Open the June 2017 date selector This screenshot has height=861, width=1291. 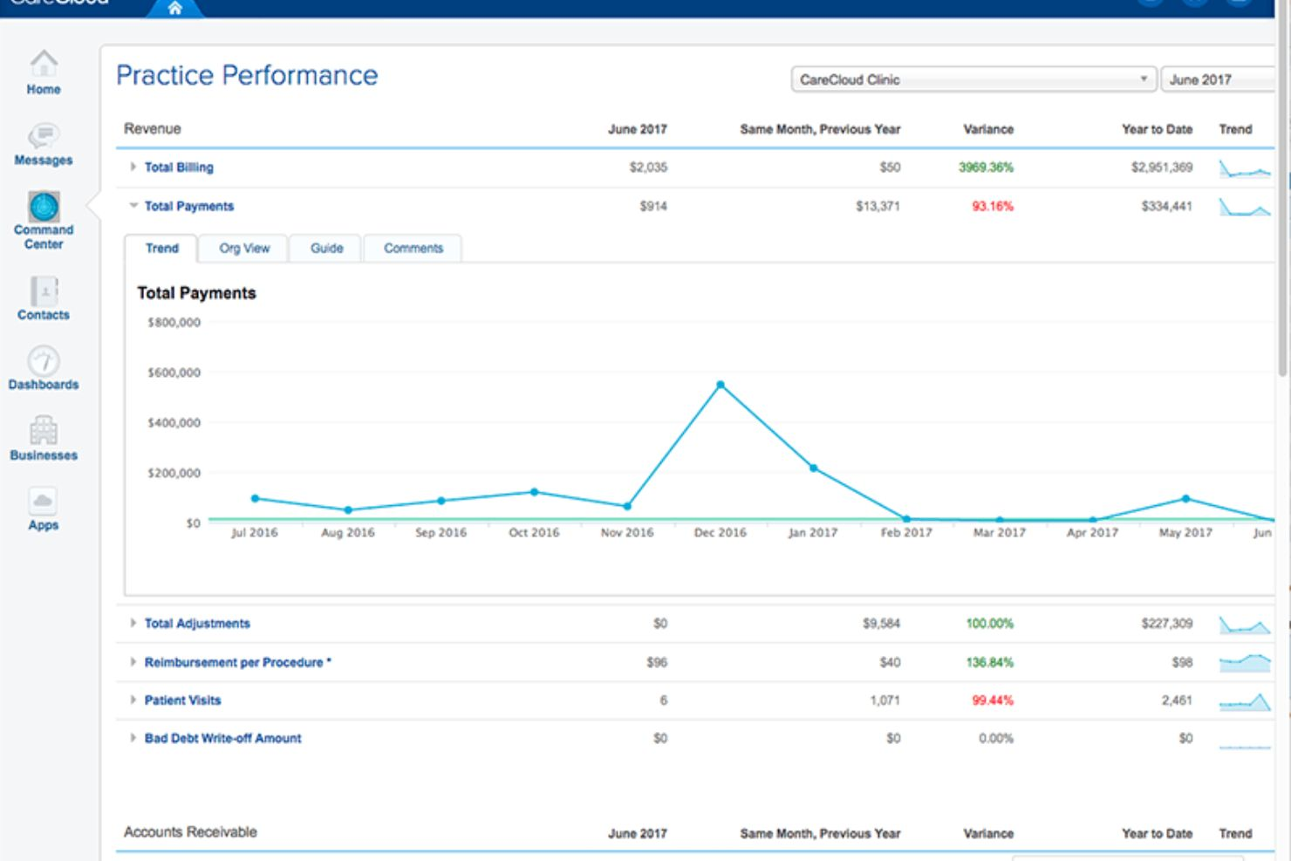pos(1218,79)
